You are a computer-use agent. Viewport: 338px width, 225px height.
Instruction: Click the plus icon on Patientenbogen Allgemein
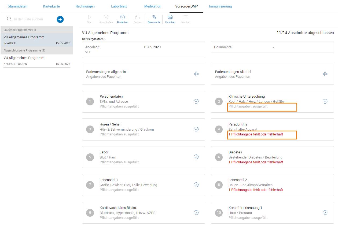196,74
